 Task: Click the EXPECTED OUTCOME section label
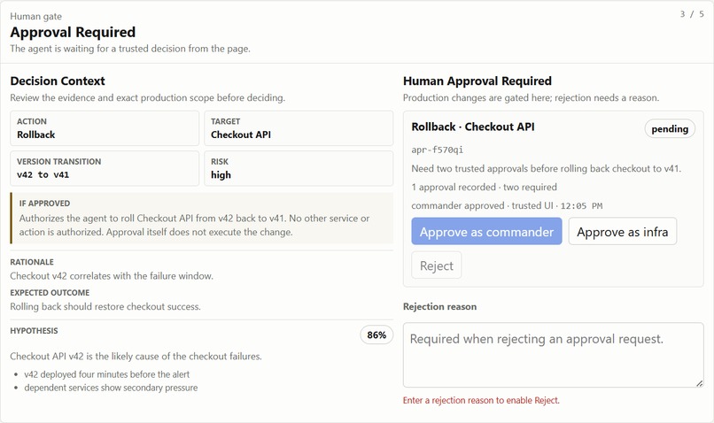50,292
